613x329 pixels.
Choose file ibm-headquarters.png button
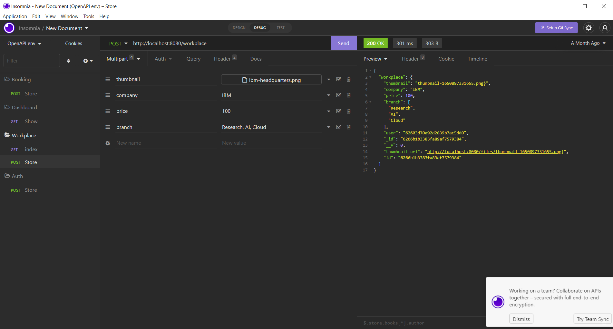point(271,80)
